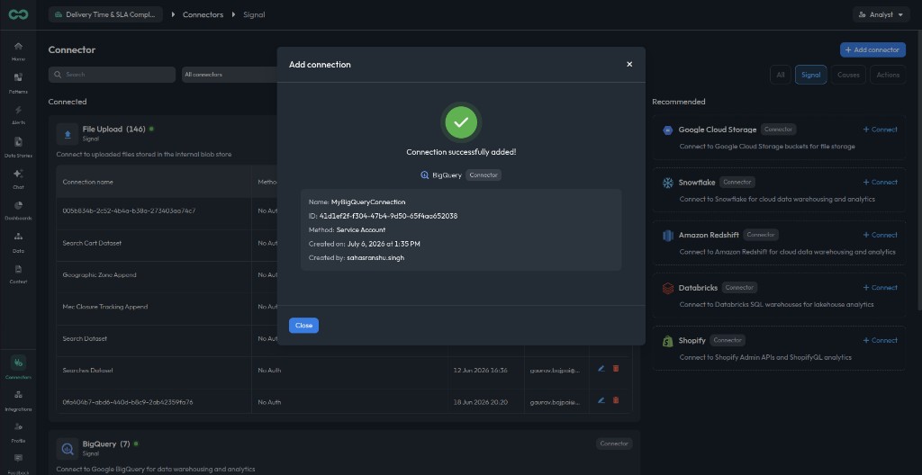
Task: Click the 005b834b connection name
Action: click(x=129, y=211)
